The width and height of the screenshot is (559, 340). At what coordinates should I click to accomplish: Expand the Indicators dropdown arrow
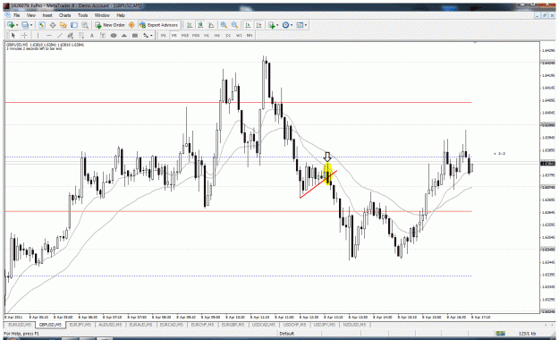point(277,25)
